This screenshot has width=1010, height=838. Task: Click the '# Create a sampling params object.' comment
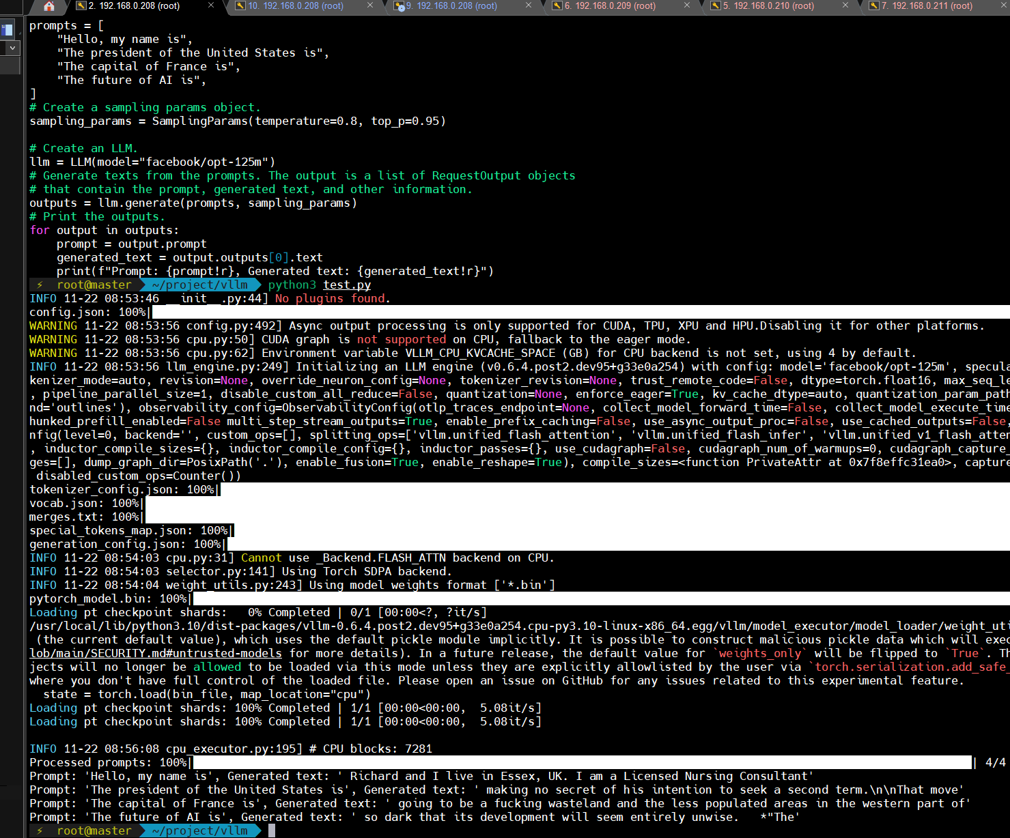[145, 107]
